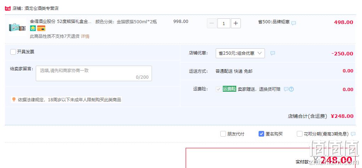Click orange lightbulb icon in age restriction notice
Image resolution: width=362 pixels, height=168 pixels.
[14, 100]
